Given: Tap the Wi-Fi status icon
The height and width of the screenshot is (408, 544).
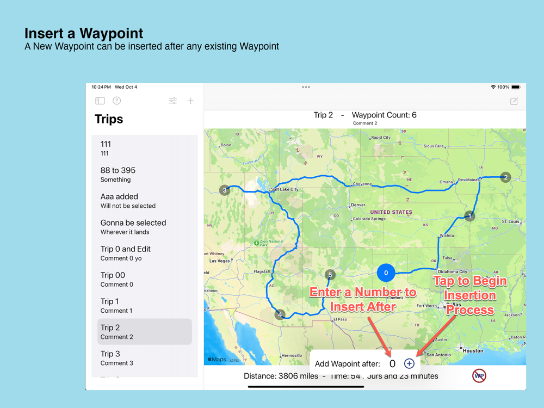Looking at the screenshot, I should pos(493,87).
